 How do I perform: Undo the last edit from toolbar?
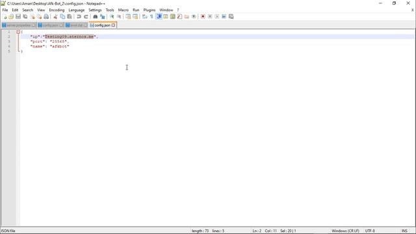pyautogui.click(x=79, y=17)
